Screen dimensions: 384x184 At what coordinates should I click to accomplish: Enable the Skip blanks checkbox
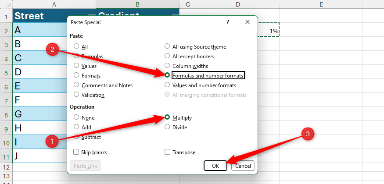(77, 152)
